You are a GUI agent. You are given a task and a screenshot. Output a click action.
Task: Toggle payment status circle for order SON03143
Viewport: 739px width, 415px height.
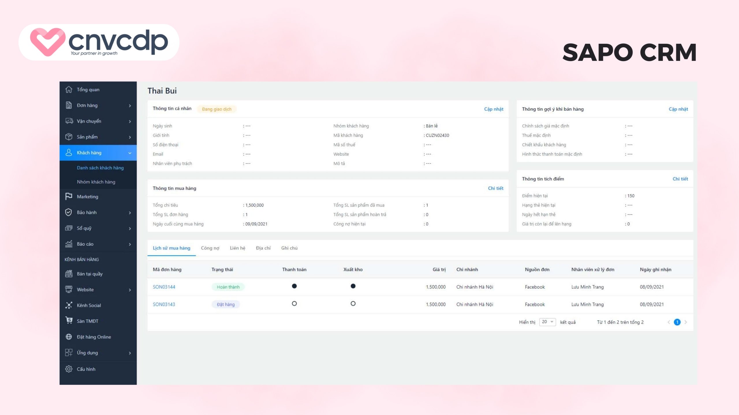point(294,303)
